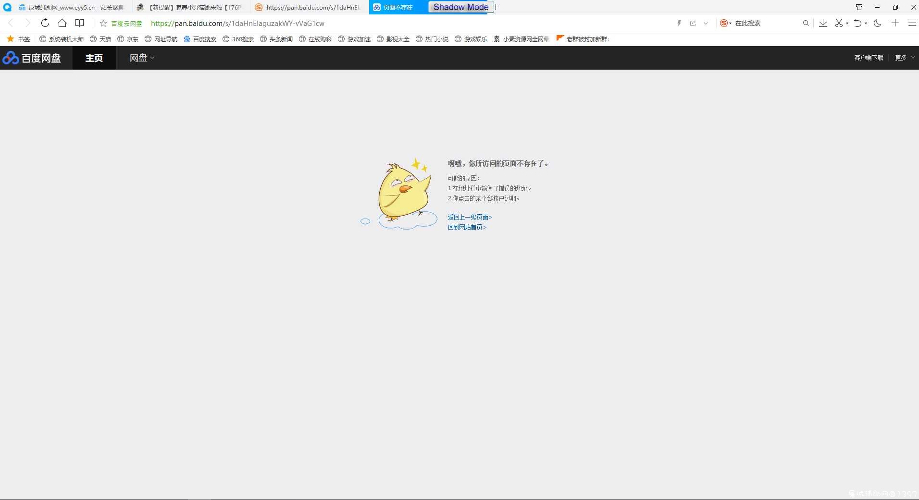Viewport: 919px width, 500px height.
Task: Open the hamburger main menu icon
Action: (x=912, y=23)
